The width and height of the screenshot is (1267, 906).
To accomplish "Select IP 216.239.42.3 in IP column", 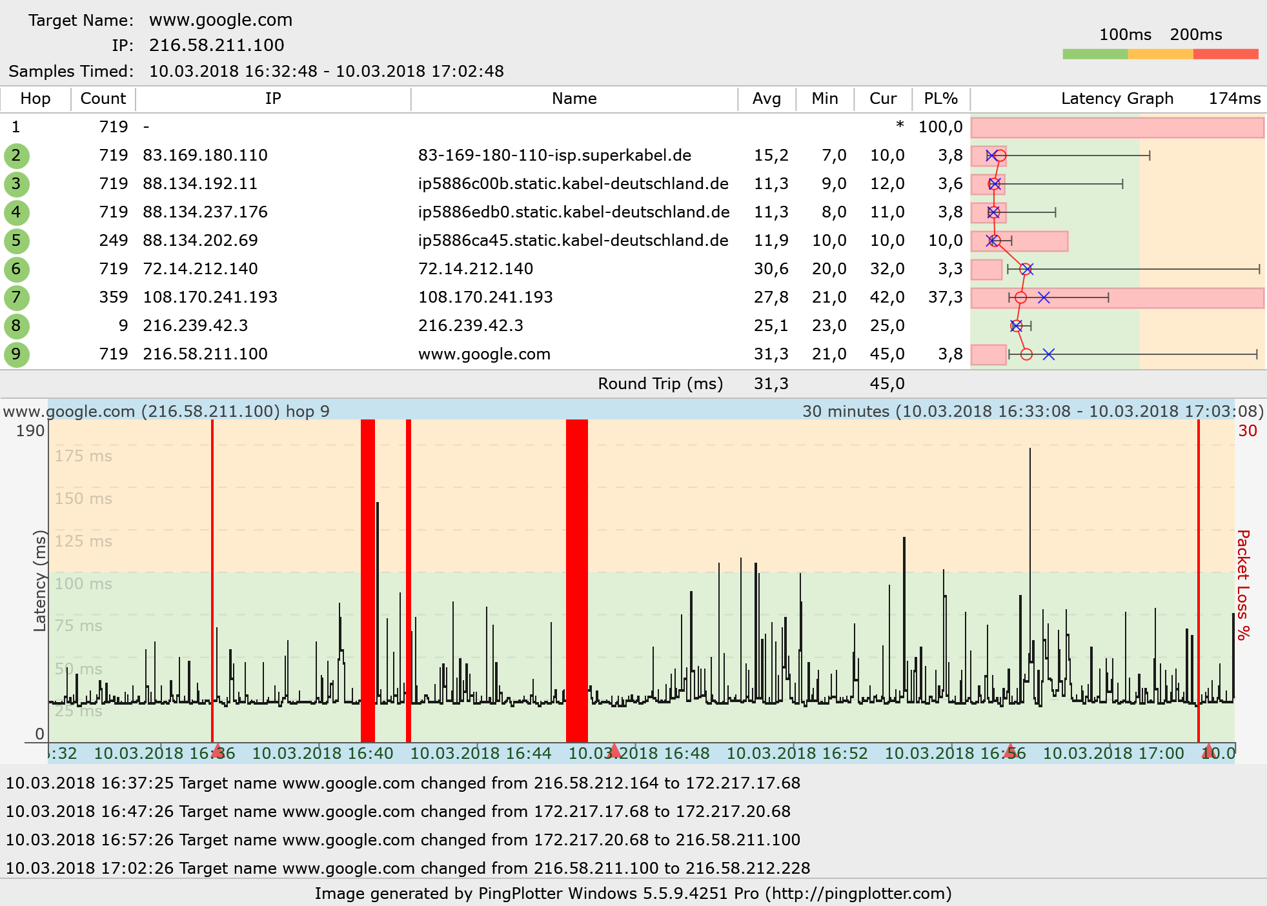I will pyautogui.click(x=196, y=326).
